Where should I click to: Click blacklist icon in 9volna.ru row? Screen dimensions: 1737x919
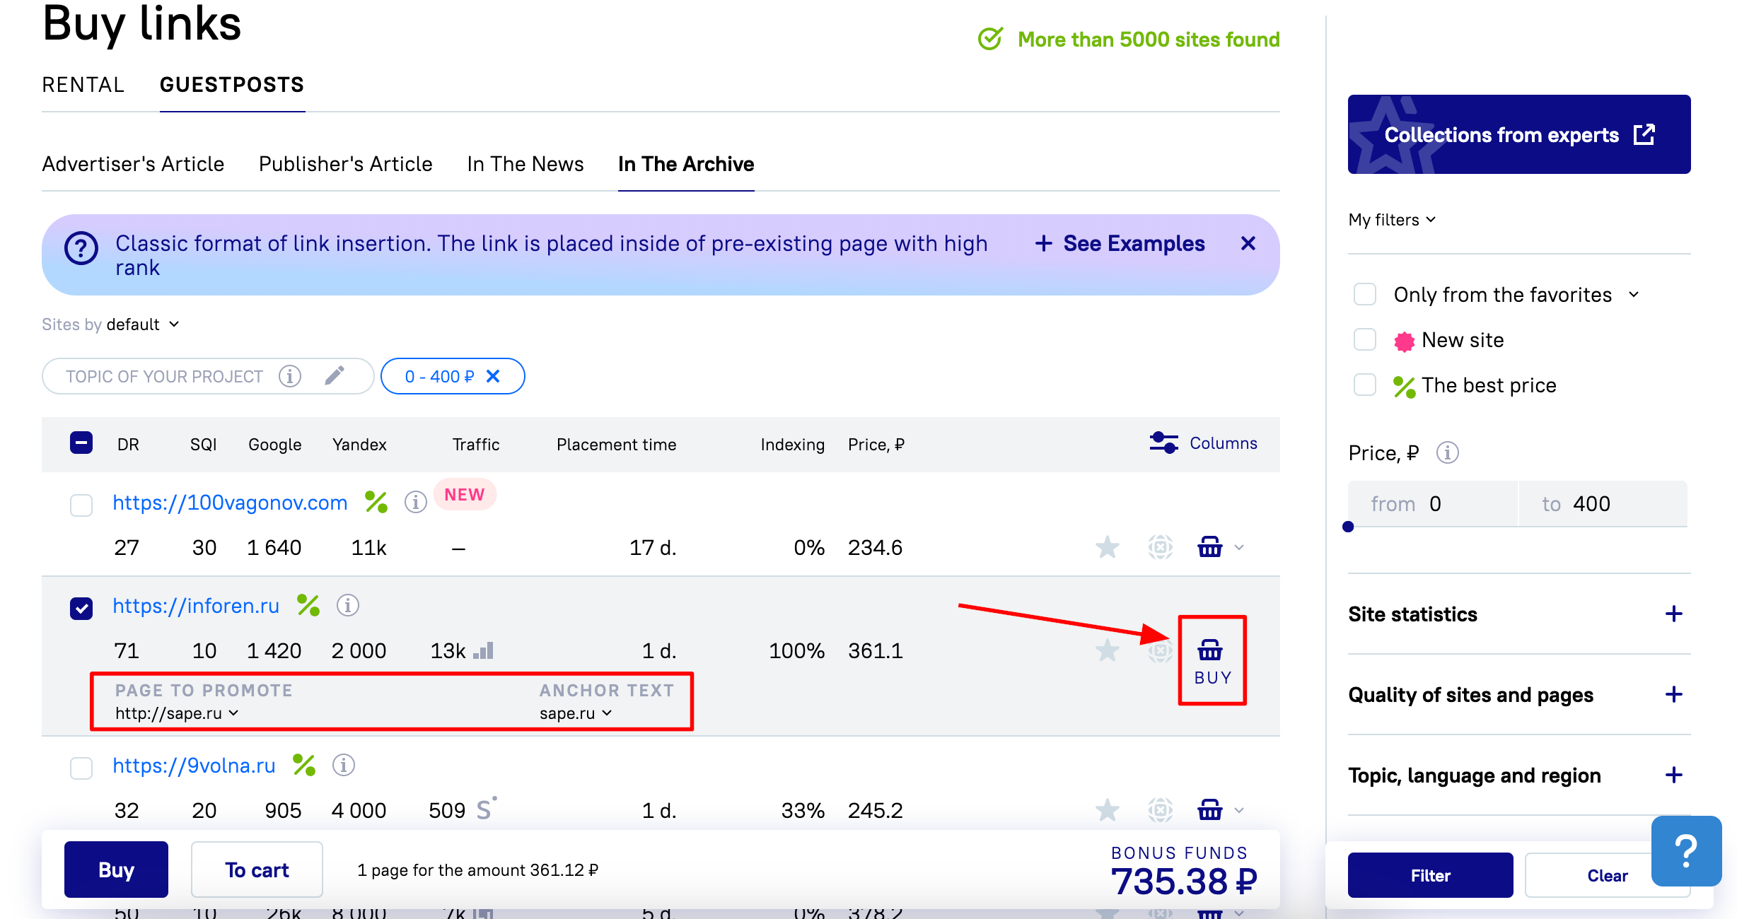(x=1160, y=810)
